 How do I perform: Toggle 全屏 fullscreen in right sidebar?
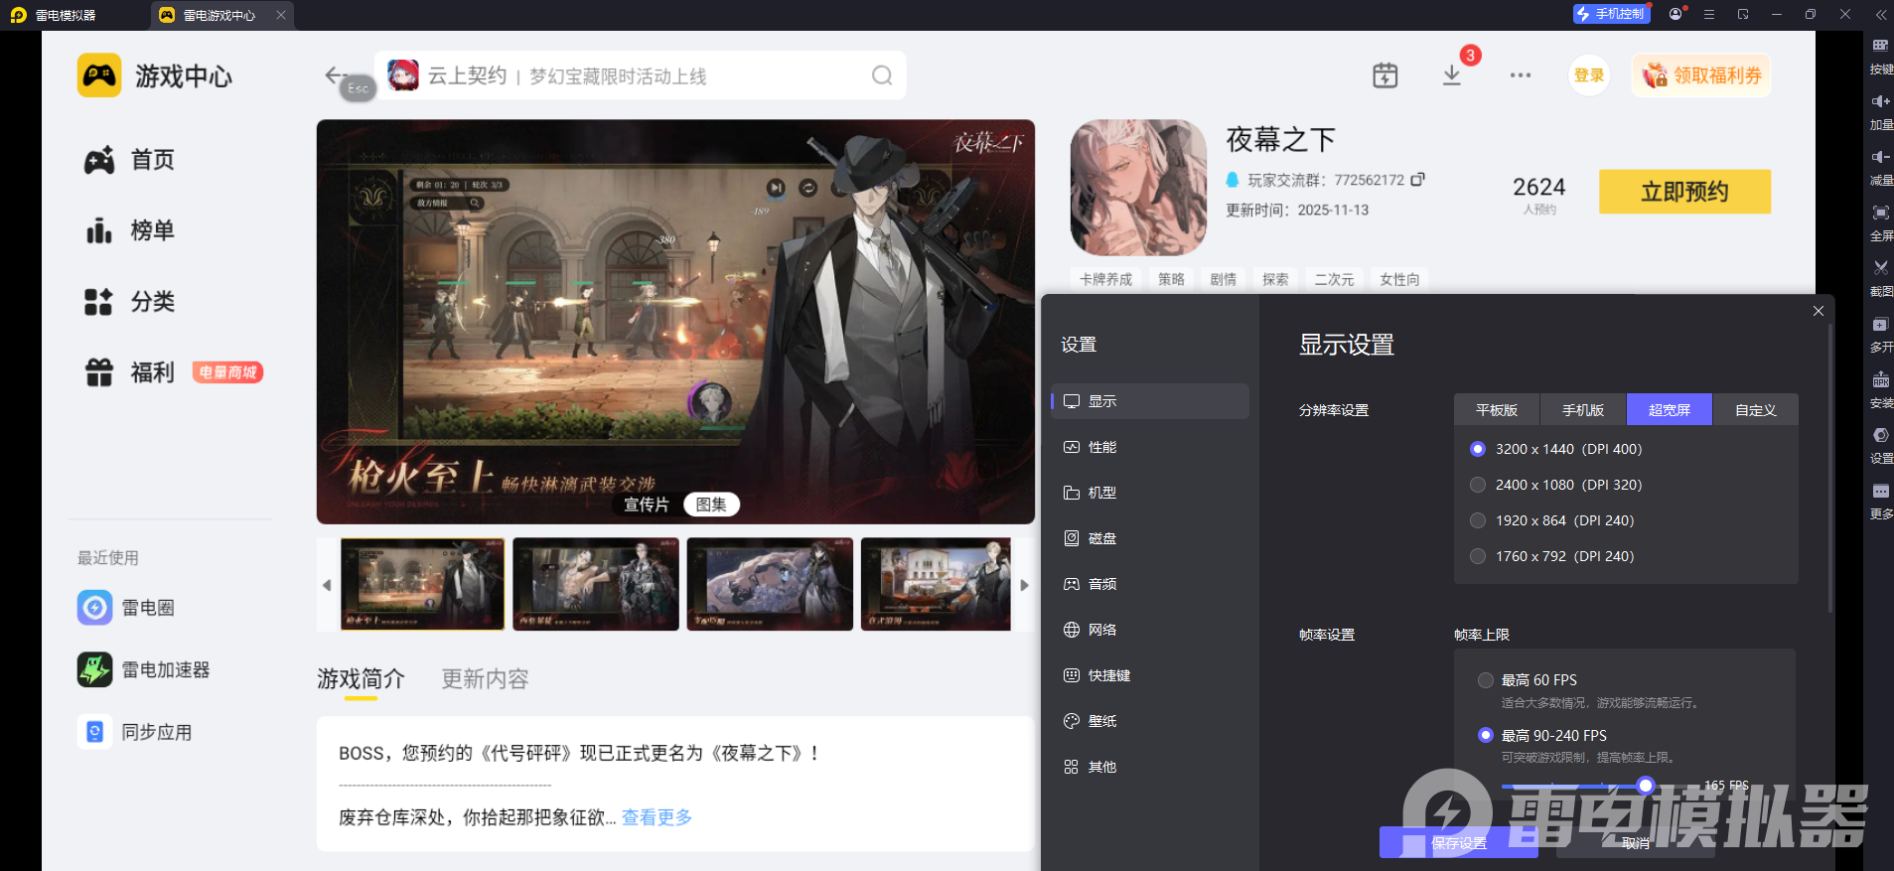[1881, 223]
